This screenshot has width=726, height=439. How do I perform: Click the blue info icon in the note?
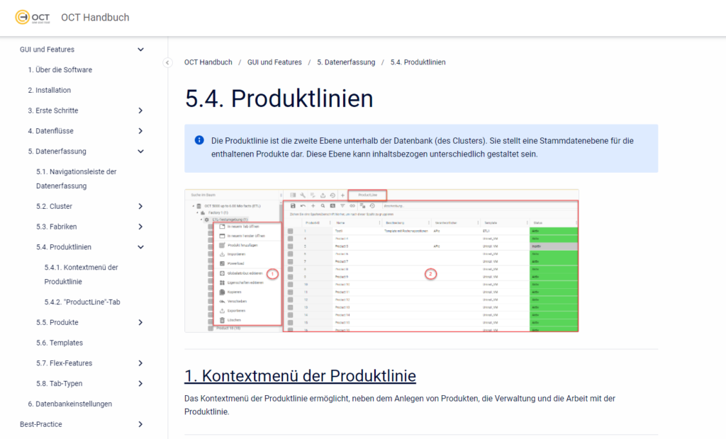tap(199, 140)
